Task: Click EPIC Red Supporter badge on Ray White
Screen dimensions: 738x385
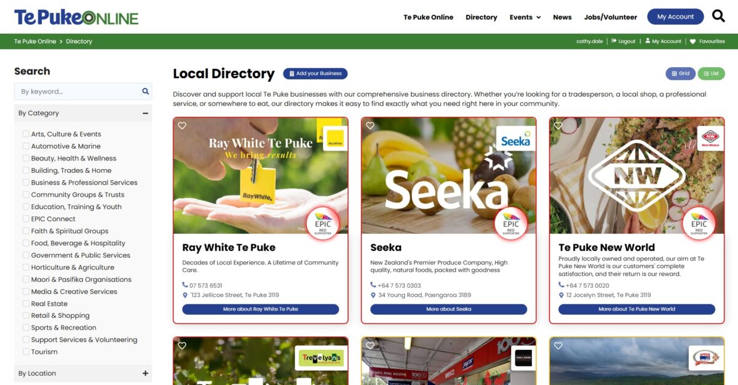Action: (323, 223)
